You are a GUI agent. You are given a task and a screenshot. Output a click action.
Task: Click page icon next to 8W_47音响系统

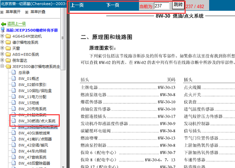point(14,157)
